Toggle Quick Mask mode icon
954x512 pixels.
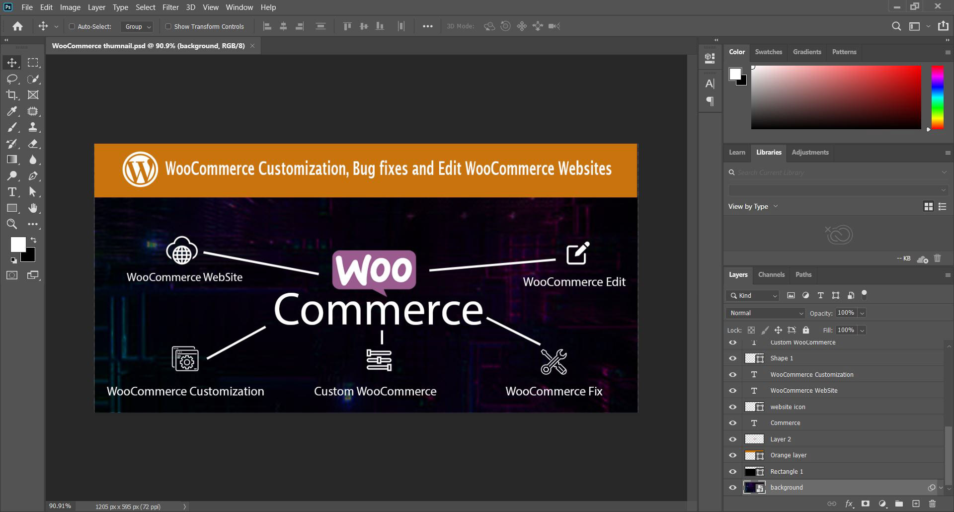point(12,275)
